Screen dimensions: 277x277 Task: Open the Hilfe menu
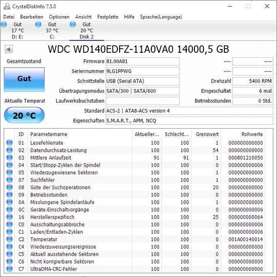pyautogui.click(x=129, y=17)
